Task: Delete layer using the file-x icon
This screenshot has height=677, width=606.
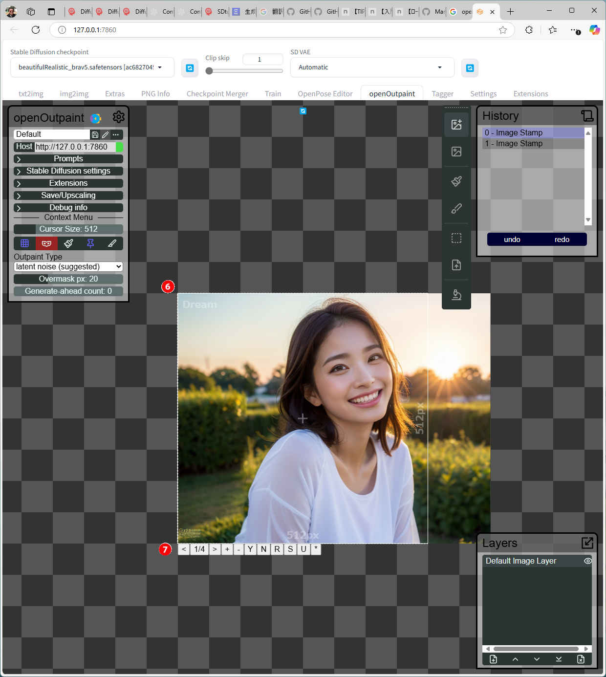Action: point(581,659)
